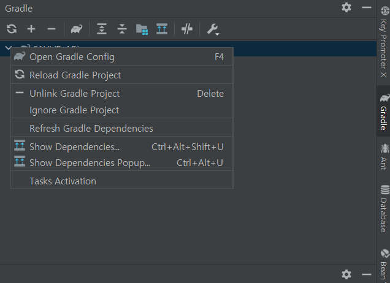Select Reload Gradle Project in context menu
Screen dimensions: 390x283
pyautogui.click(x=122, y=75)
